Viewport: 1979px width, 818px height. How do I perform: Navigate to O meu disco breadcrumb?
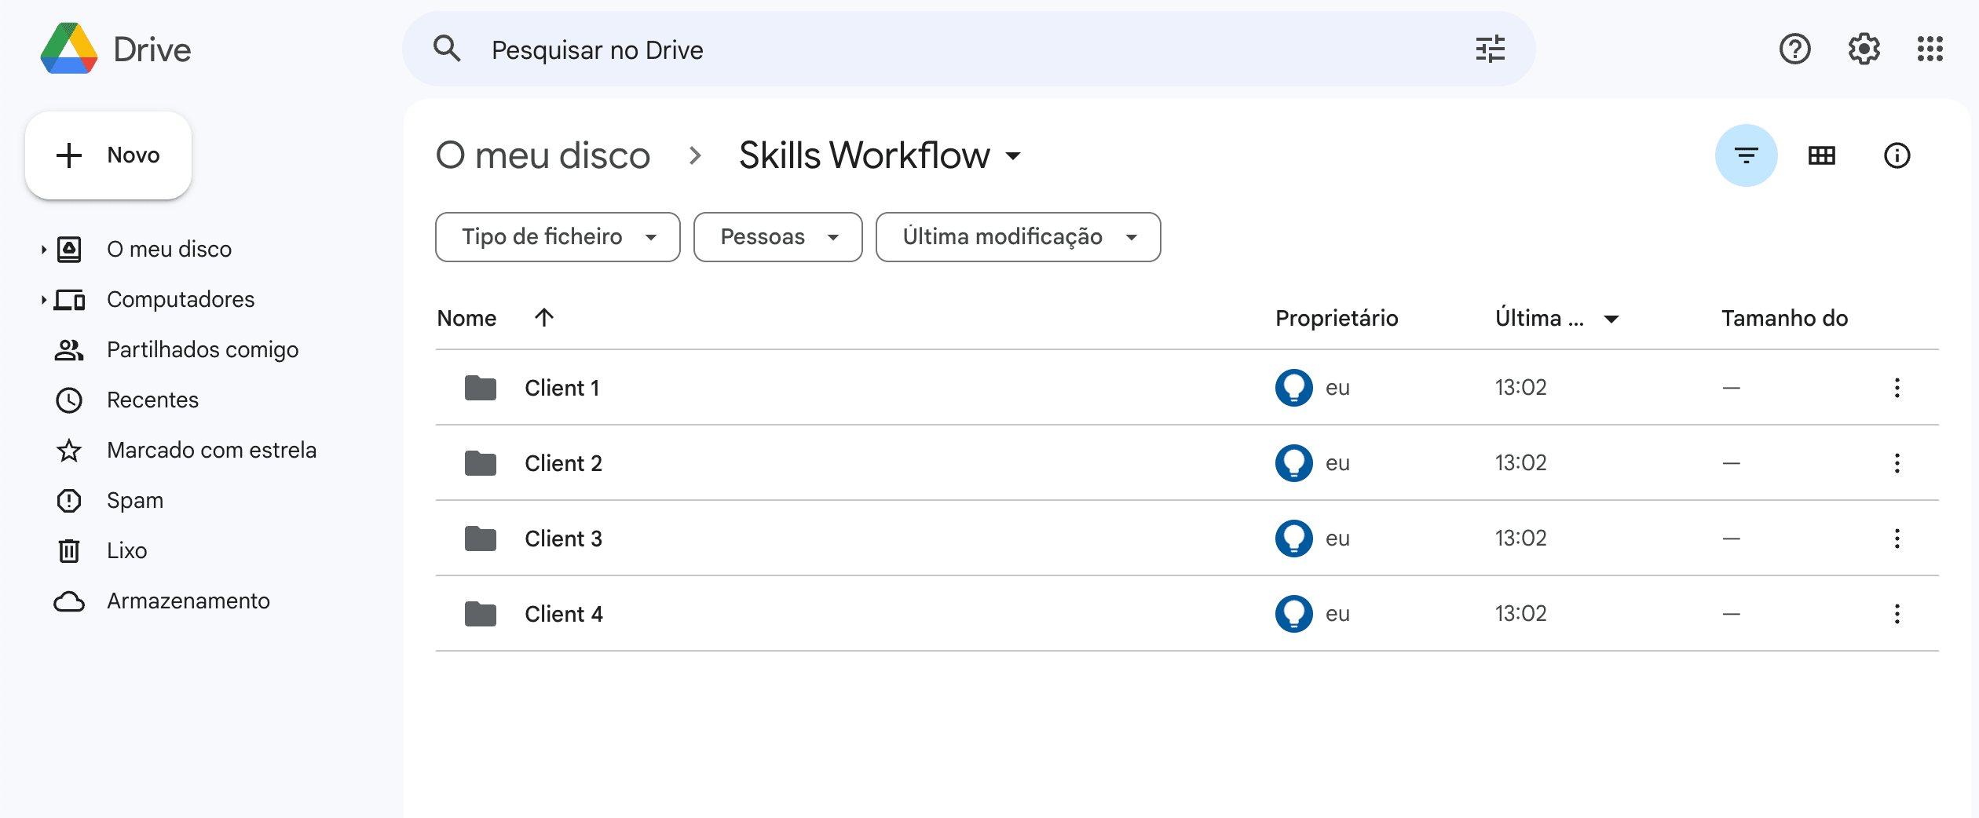(x=543, y=155)
